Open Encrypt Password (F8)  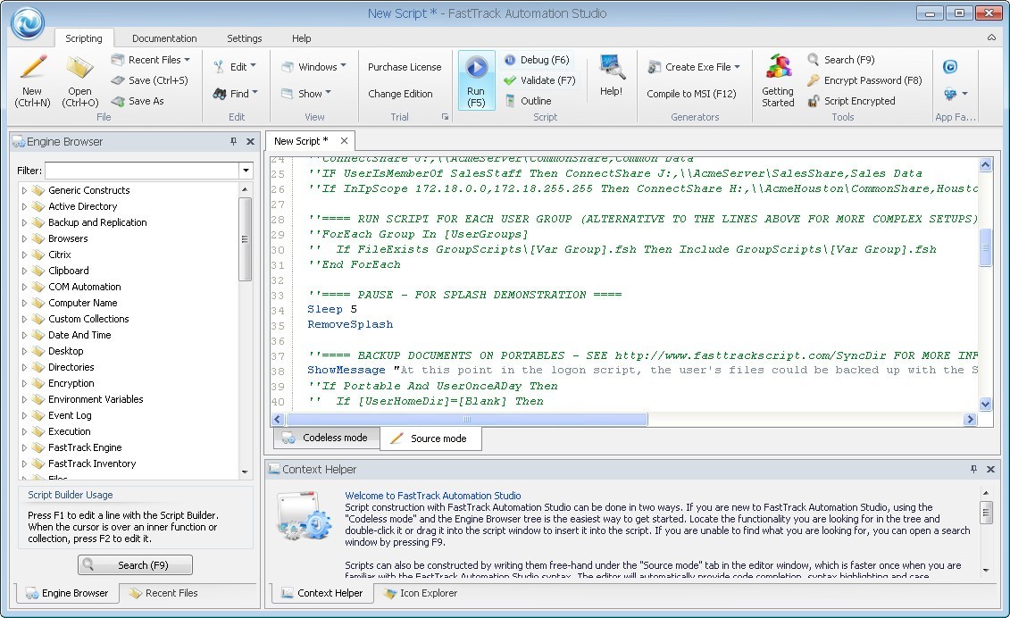pyautogui.click(x=865, y=80)
